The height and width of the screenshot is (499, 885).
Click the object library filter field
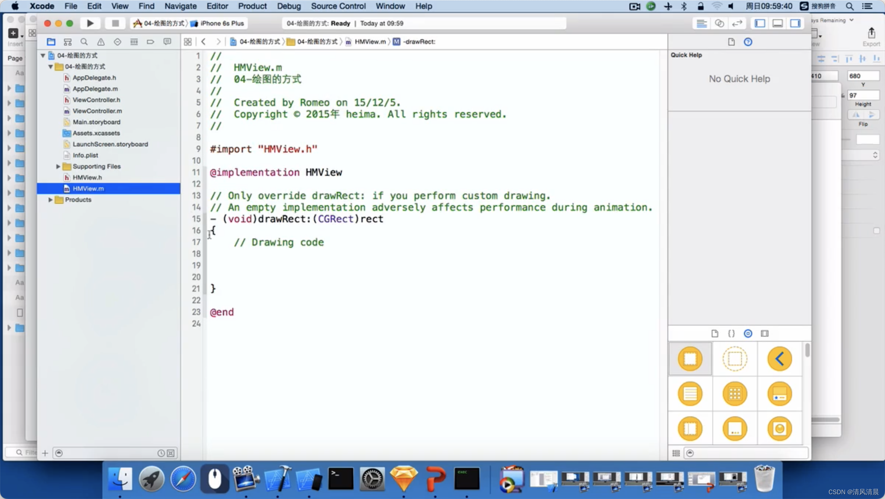[x=746, y=453]
